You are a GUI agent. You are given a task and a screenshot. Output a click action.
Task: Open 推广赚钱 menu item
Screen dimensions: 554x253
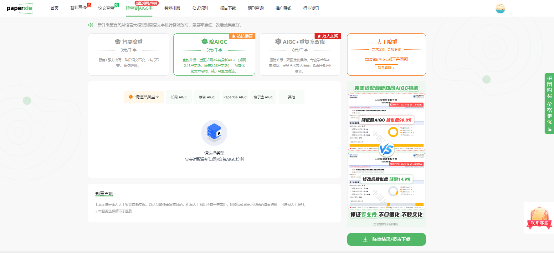(284, 8)
